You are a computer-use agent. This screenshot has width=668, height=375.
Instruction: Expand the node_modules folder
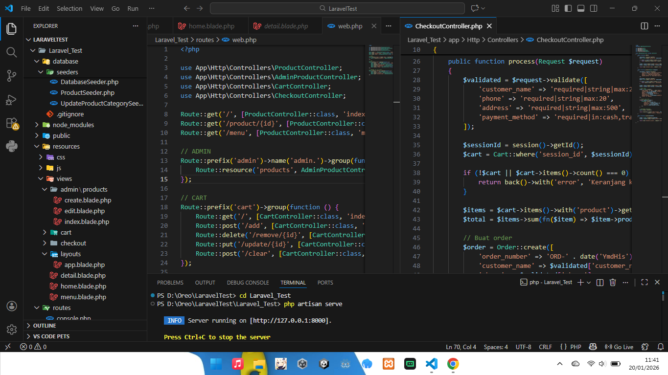pyautogui.click(x=73, y=125)
